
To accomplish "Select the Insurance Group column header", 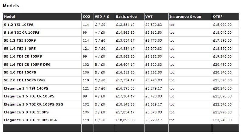I will (x=185, y=17).
